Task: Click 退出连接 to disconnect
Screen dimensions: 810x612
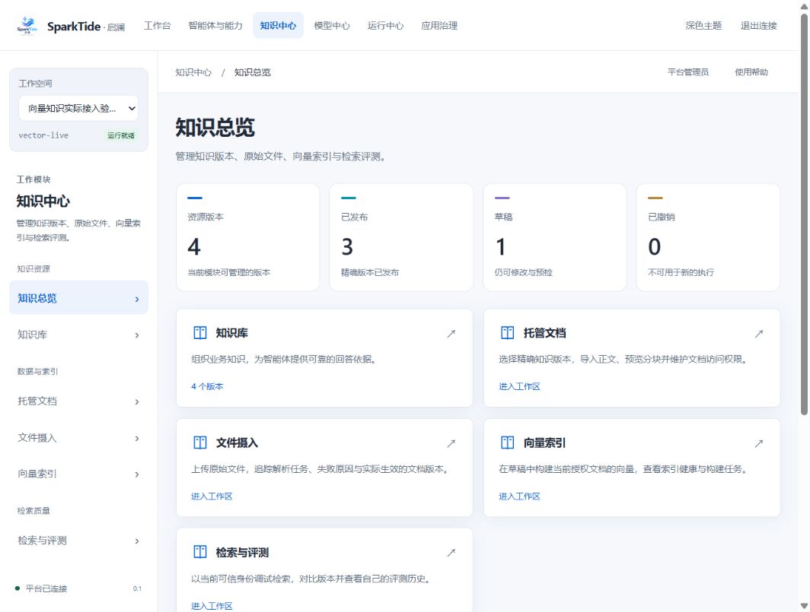Action: 758,25
